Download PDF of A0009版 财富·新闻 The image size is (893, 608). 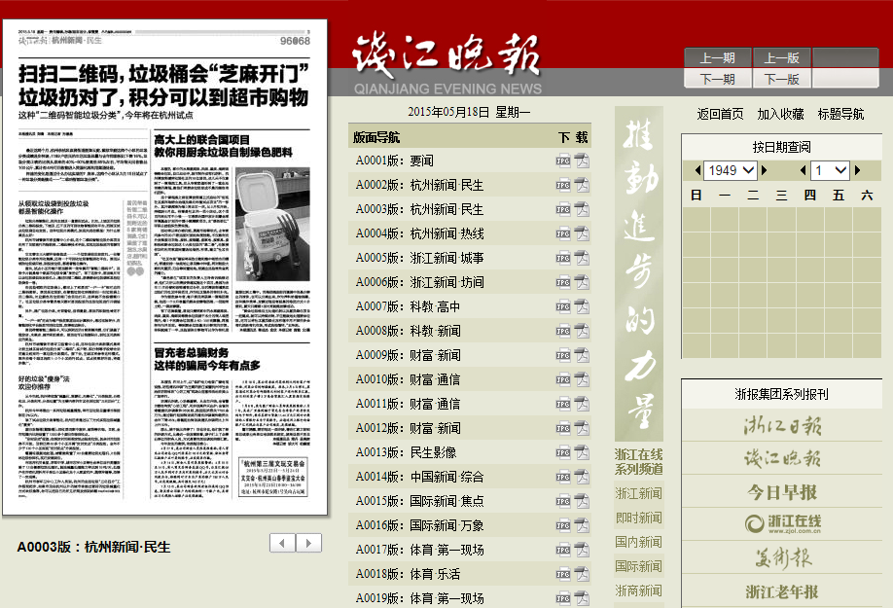point(582,355)
